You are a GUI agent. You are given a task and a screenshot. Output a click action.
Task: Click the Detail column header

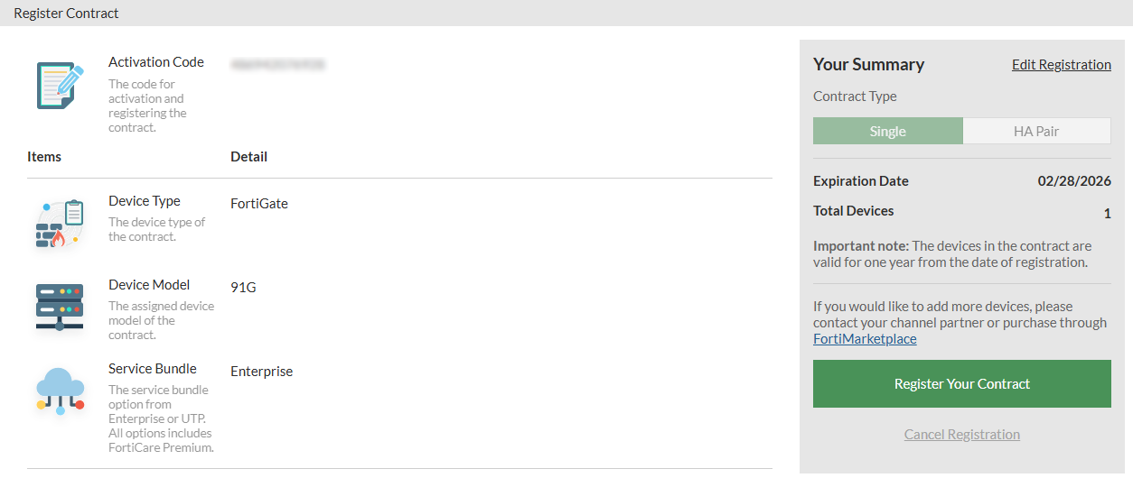click(248, 157)
